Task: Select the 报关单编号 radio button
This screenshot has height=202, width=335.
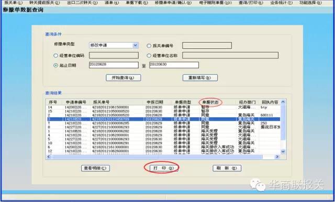Action: [149, 46]
